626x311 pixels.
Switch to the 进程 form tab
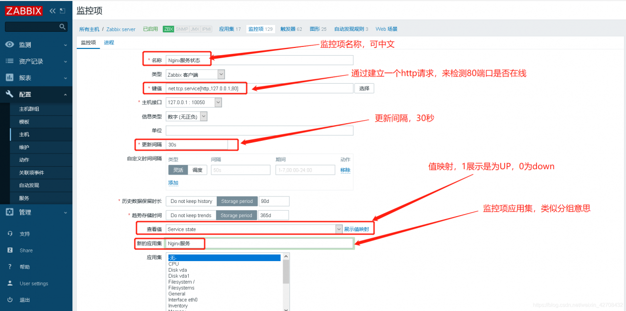pyautogui.click(x=109, y=43)
